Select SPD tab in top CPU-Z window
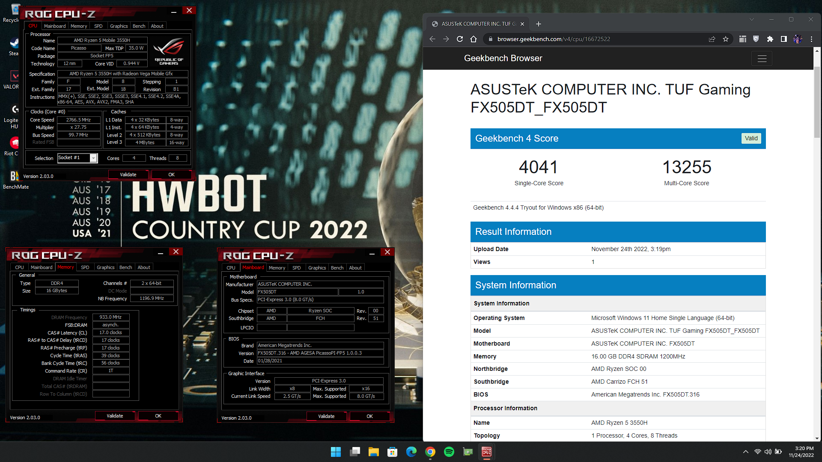Viewport: 822px width, 462px height. tap(98, 26)
